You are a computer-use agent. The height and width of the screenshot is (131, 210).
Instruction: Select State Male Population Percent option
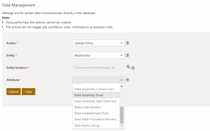point(96,119)
